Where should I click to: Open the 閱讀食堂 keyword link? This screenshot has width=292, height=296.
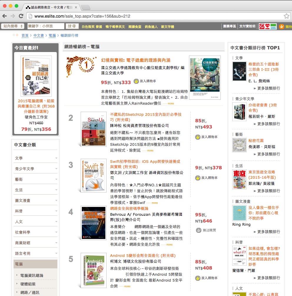(135, 27)
